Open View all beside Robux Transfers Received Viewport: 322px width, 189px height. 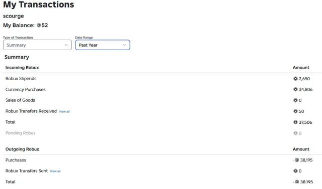point(64,112)
